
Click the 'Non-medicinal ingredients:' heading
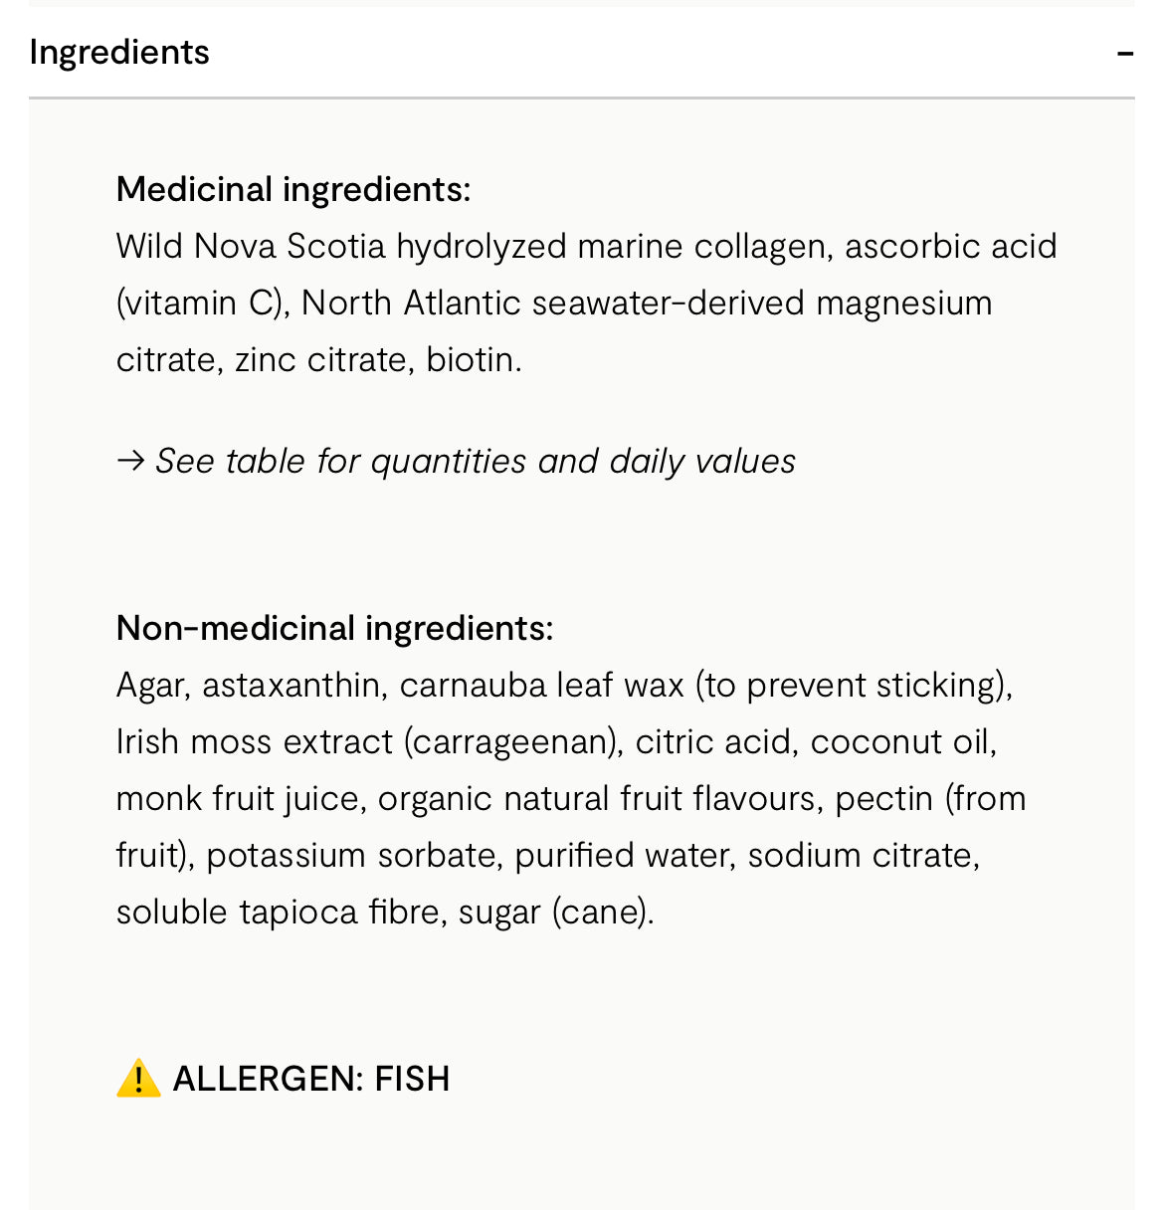point(334,628)
